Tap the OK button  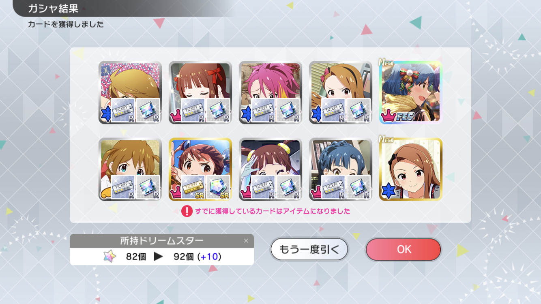click(x=403, y=249)
